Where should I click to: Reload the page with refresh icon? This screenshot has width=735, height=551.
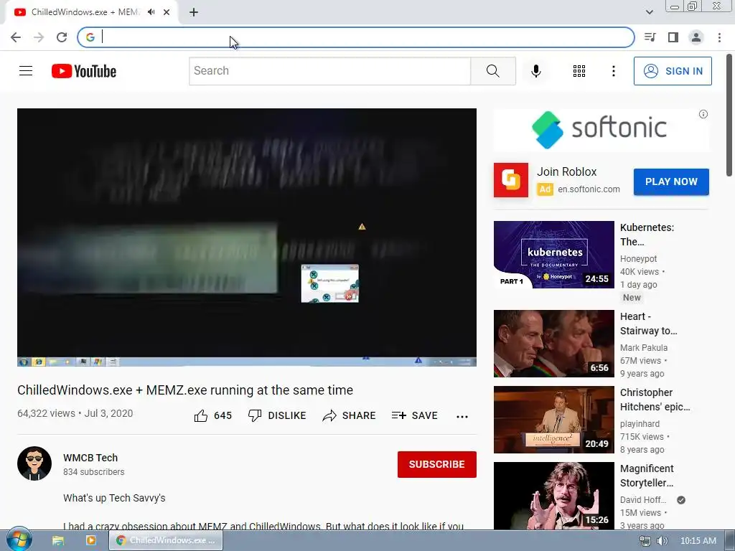(62, 37)
